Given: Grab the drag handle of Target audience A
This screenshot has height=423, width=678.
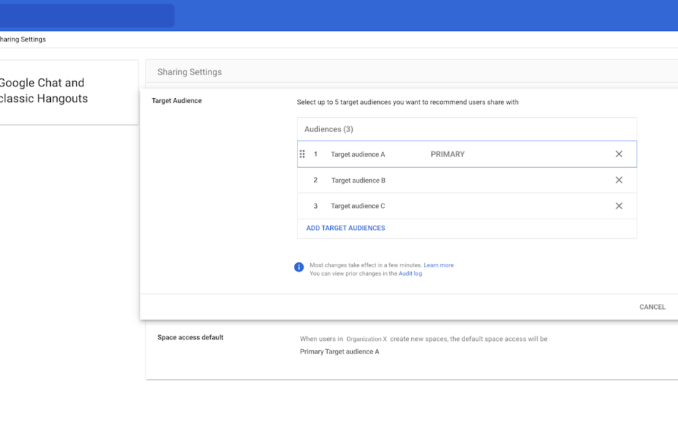Looking at the screenshot, I should pos(302,154).
